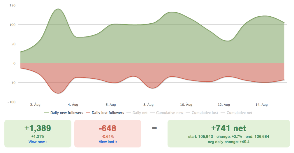This screenshot has width=294, height=153.
Task: Open the View lost » link
Action: [108, 142]
